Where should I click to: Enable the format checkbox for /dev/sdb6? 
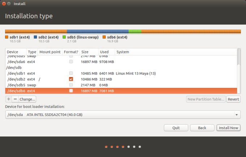(71, 91)
